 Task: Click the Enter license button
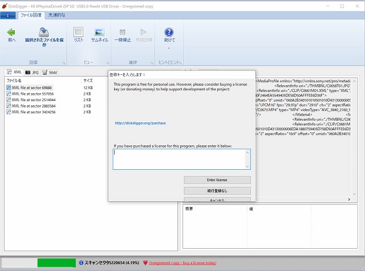point(217,180)
